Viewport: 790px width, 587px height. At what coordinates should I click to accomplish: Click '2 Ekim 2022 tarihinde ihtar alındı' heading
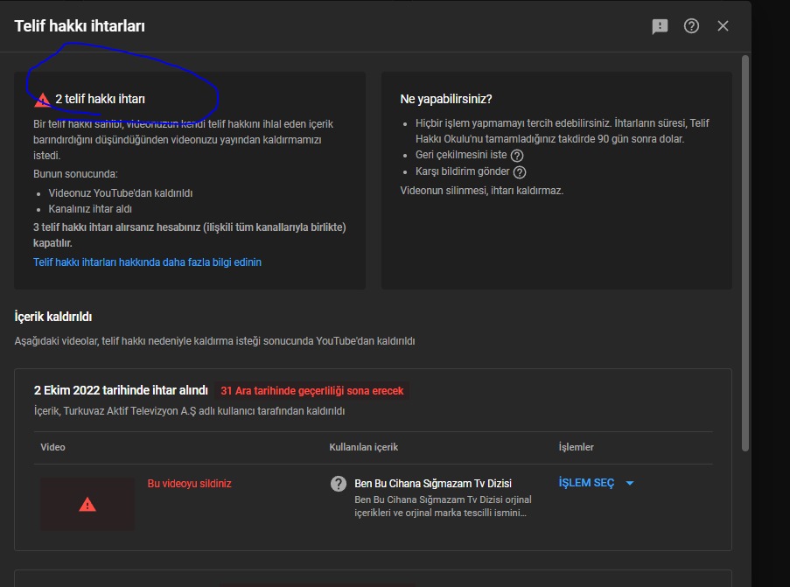click(x=121, y=390)
